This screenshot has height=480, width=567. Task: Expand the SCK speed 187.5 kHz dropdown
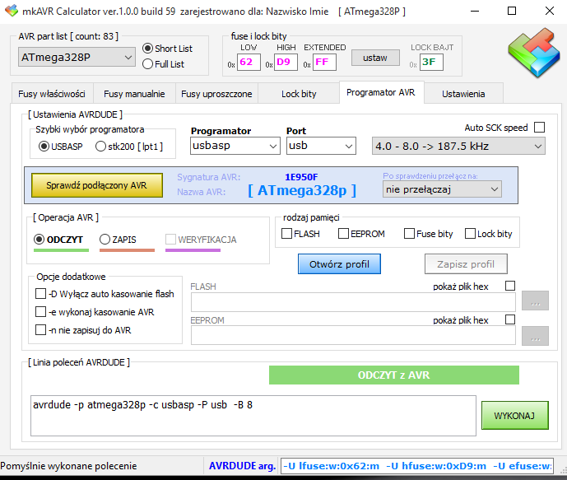(458, 146)
